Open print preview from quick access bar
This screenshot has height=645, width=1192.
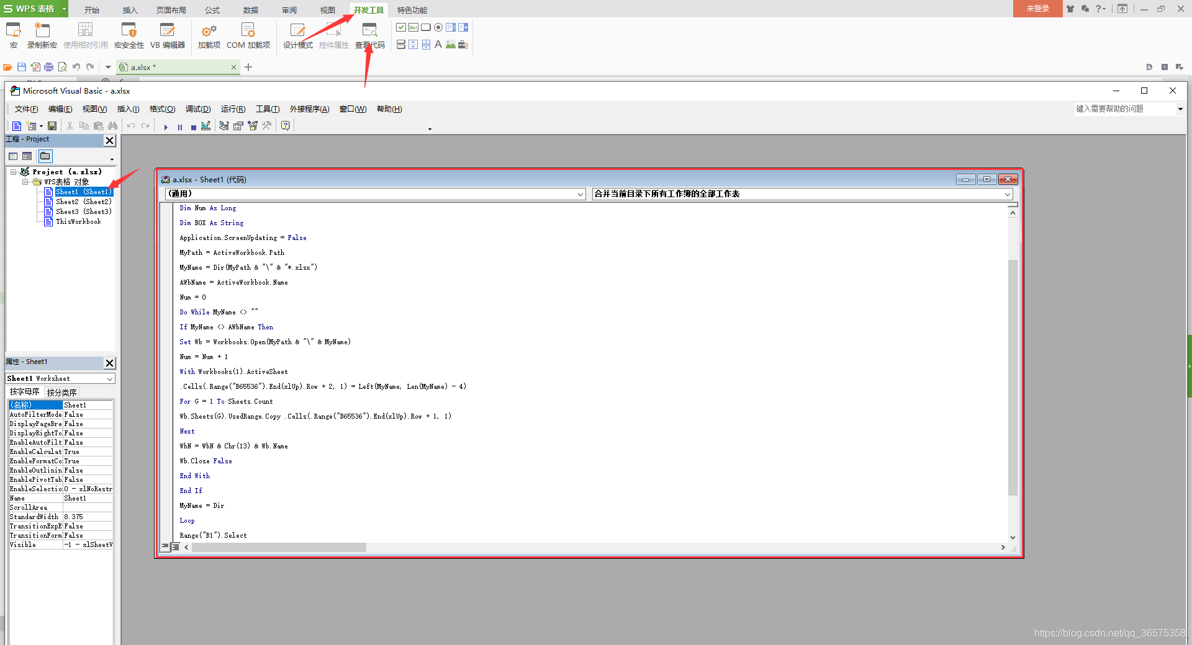(63, 67)
